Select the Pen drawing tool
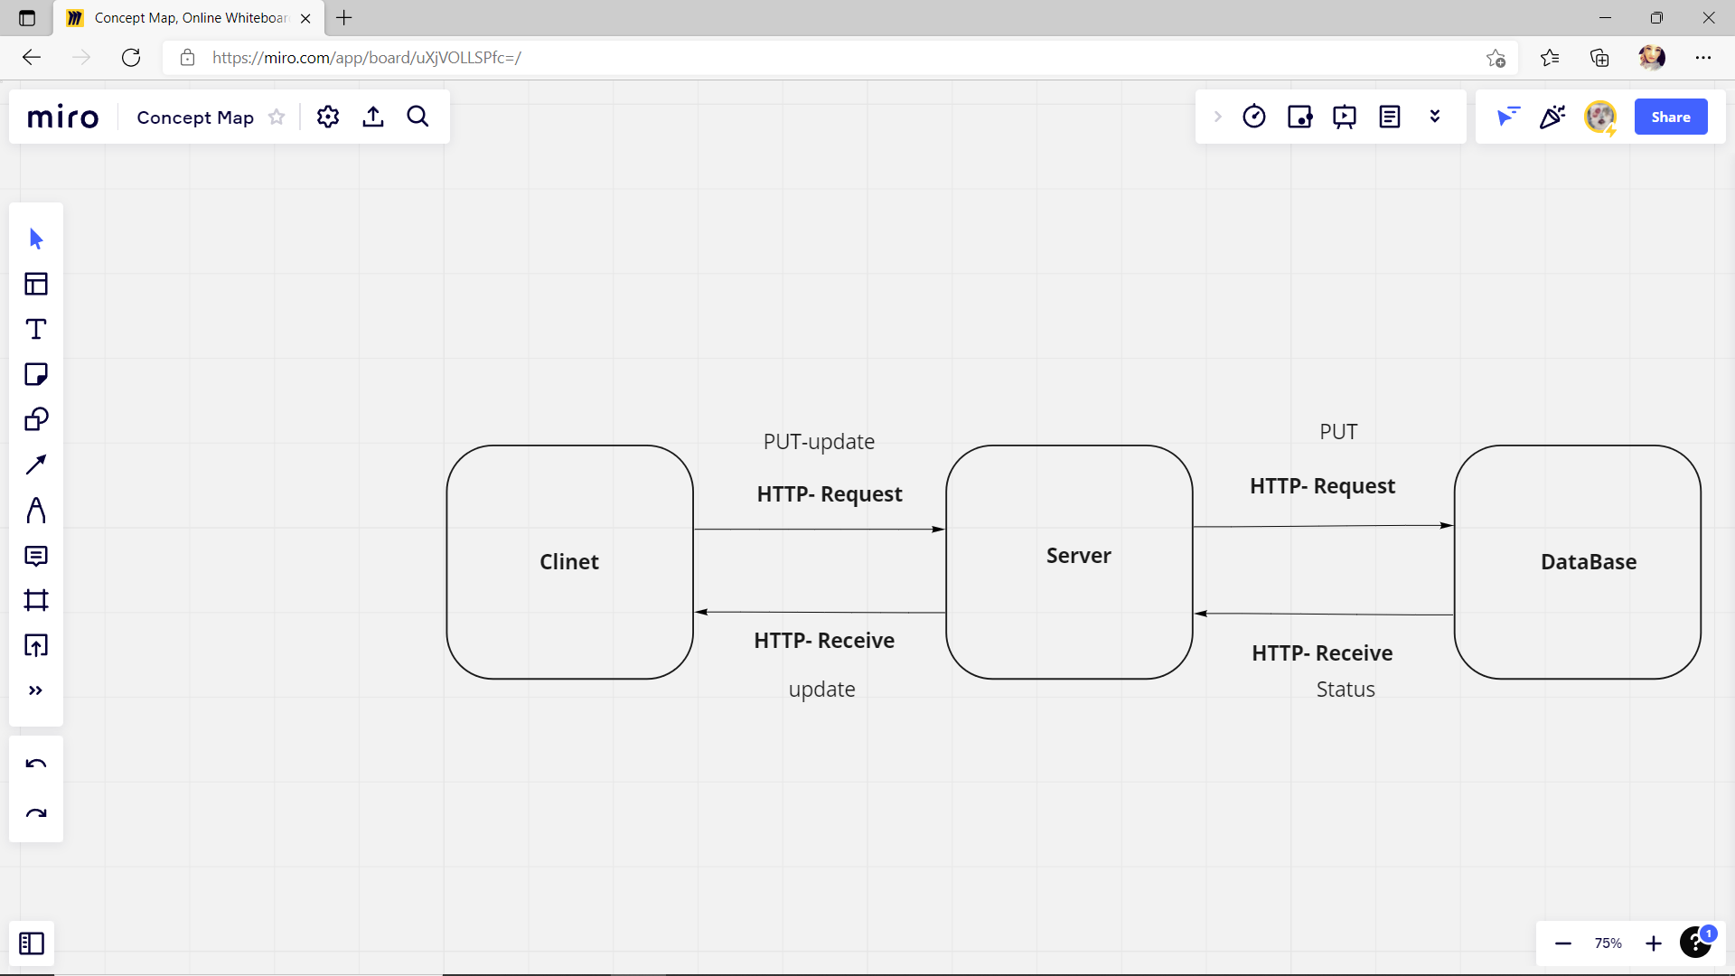This screenshot has height=976, width=1735. click(36, 511)
